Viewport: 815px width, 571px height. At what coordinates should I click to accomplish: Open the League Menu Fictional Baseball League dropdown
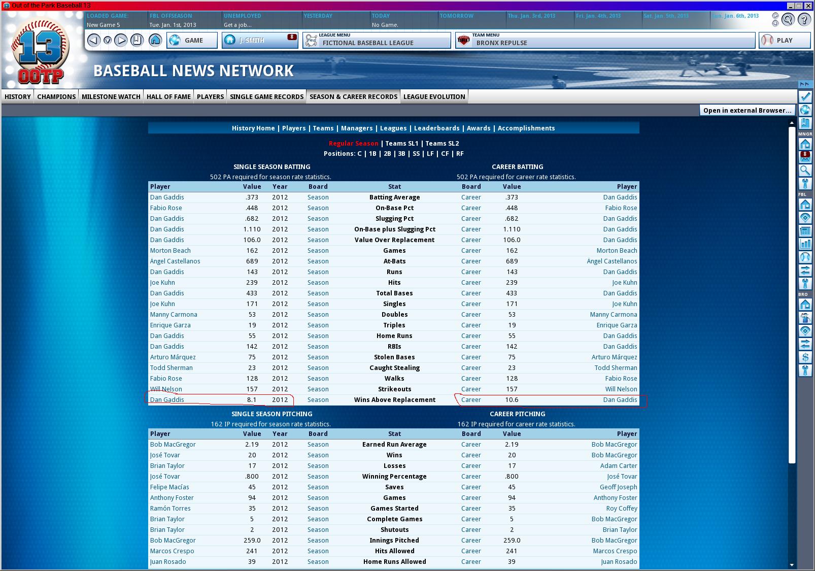click(377, 40)
